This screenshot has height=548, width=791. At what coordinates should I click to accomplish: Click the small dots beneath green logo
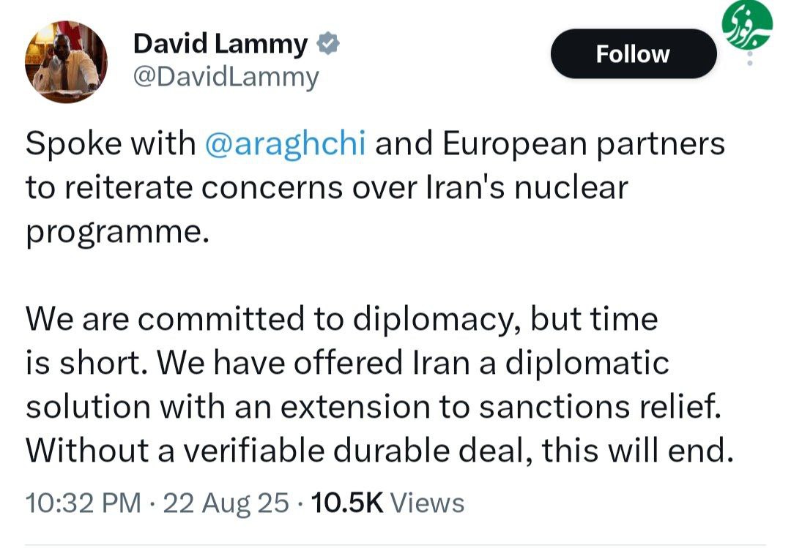tap(750, 58)
